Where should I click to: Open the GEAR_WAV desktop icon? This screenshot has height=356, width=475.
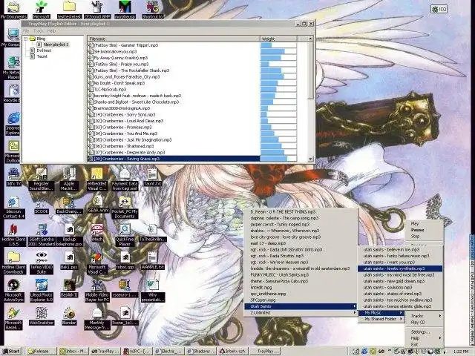click(x=97, y=205)
